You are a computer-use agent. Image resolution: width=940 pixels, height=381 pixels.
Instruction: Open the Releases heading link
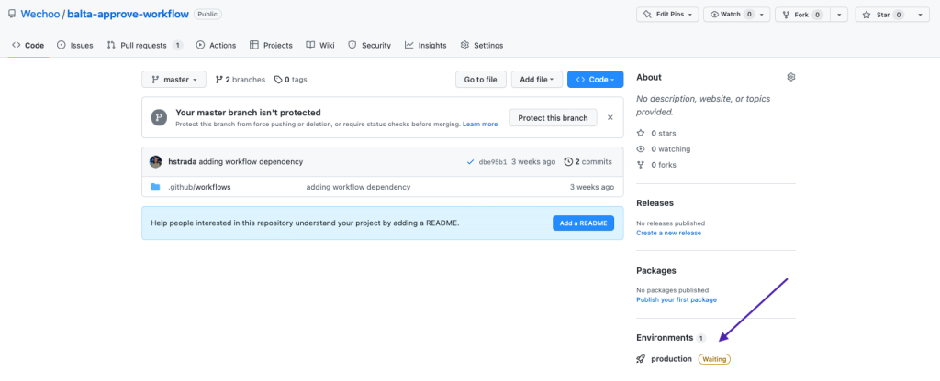pyautogui.click(x=655, y=202)
